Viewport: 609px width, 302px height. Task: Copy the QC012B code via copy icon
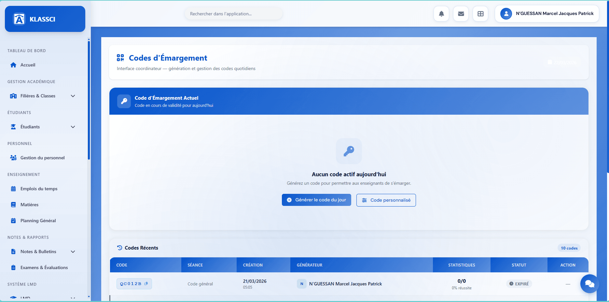tap(146, 284)
